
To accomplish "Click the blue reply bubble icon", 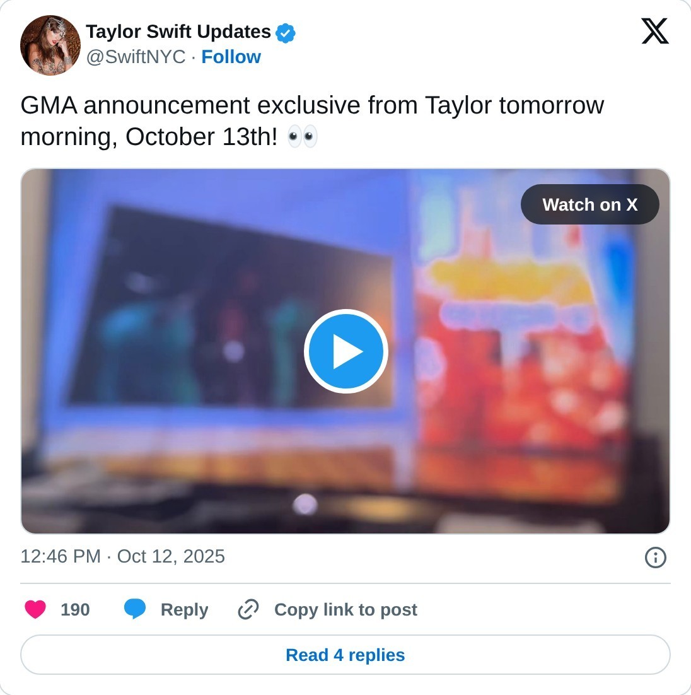I will (x=135, y=609).
